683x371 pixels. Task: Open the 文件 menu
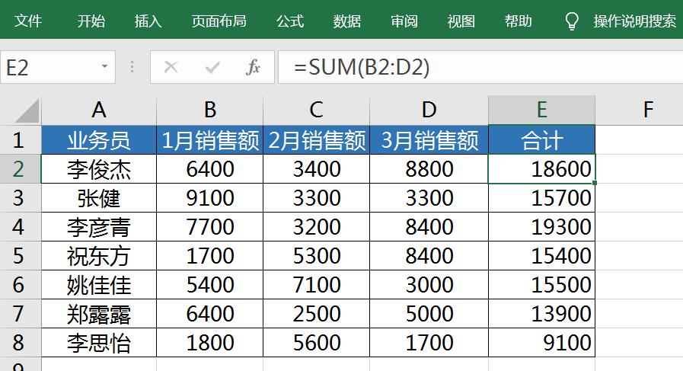28,21
